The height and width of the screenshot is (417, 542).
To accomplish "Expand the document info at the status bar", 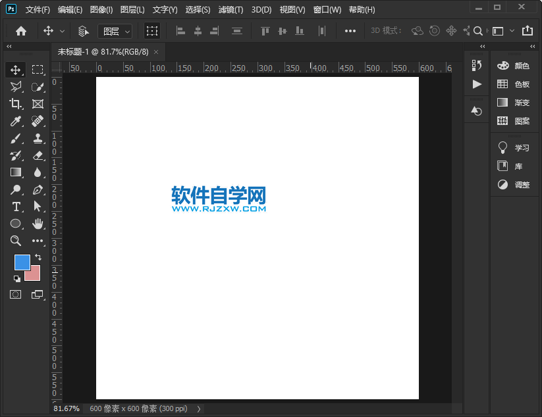I will tap(199, 408).
